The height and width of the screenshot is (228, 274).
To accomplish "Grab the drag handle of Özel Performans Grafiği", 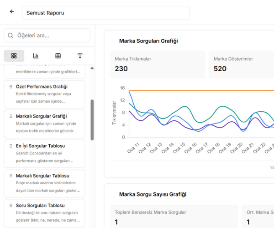I will tap(11, 87).
